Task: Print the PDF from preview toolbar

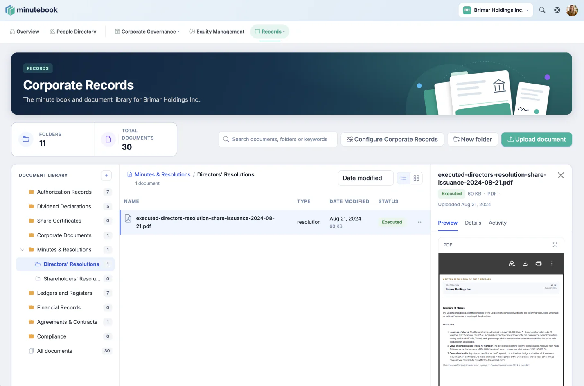Action: click(539, 264)
